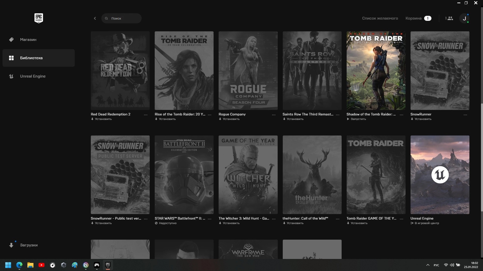Open the J user profile avatar

pyautogui.click(x=464, y=18)
